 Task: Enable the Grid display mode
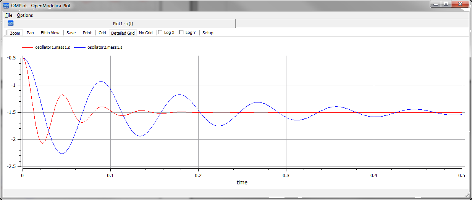(x=102, y=33)
